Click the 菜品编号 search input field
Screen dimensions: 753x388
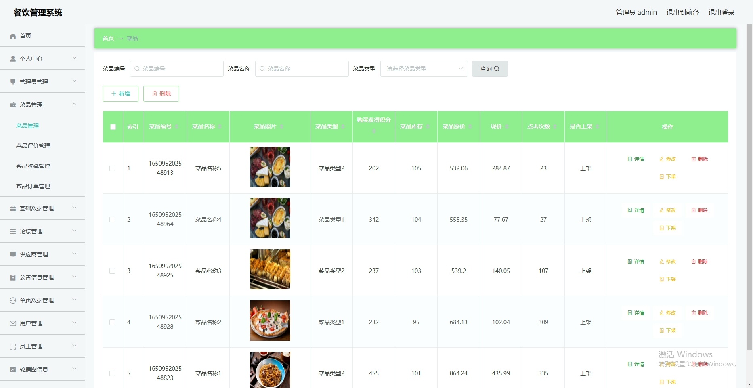[177, 69]
